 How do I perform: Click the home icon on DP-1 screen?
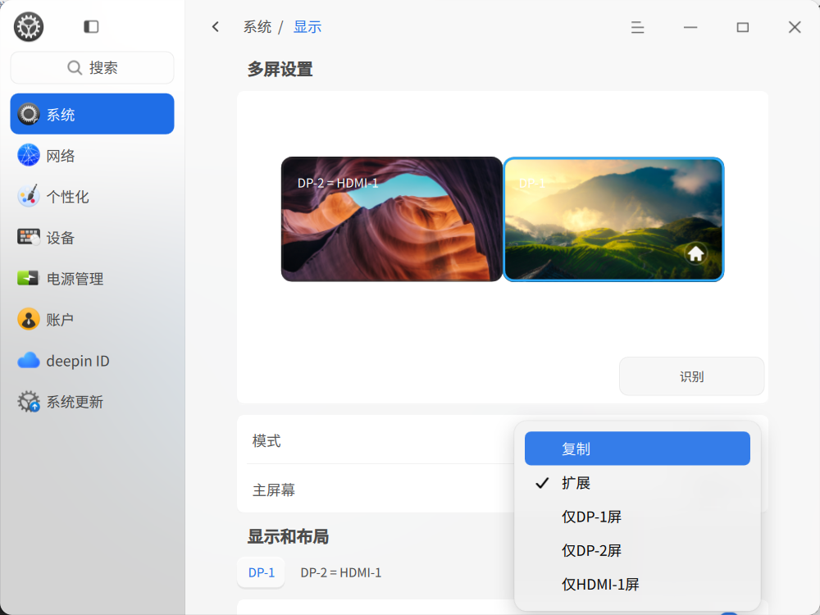pos(696,254)
